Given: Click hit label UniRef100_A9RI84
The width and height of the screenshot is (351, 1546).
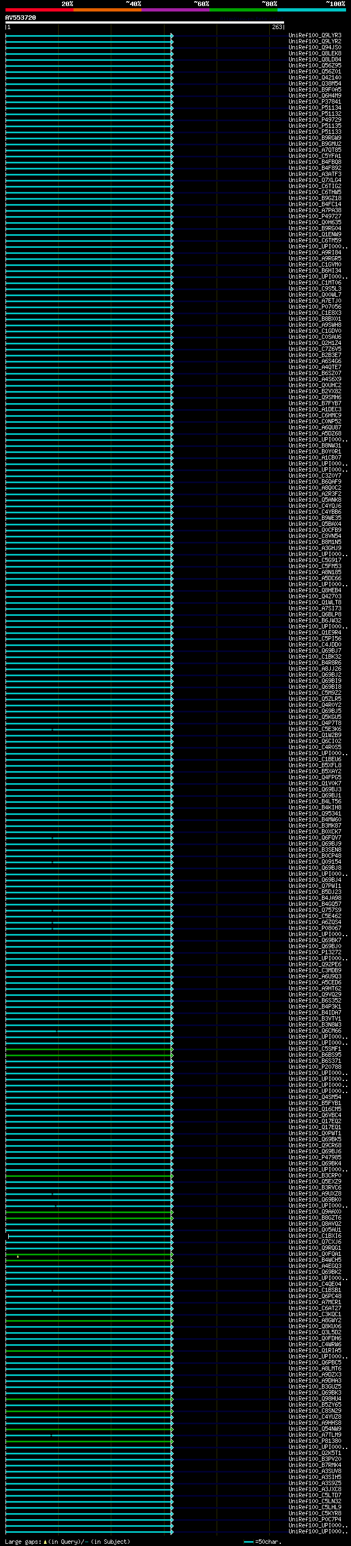Looking at the screenshot, I should pyautogui.click(x=315, y=253).
